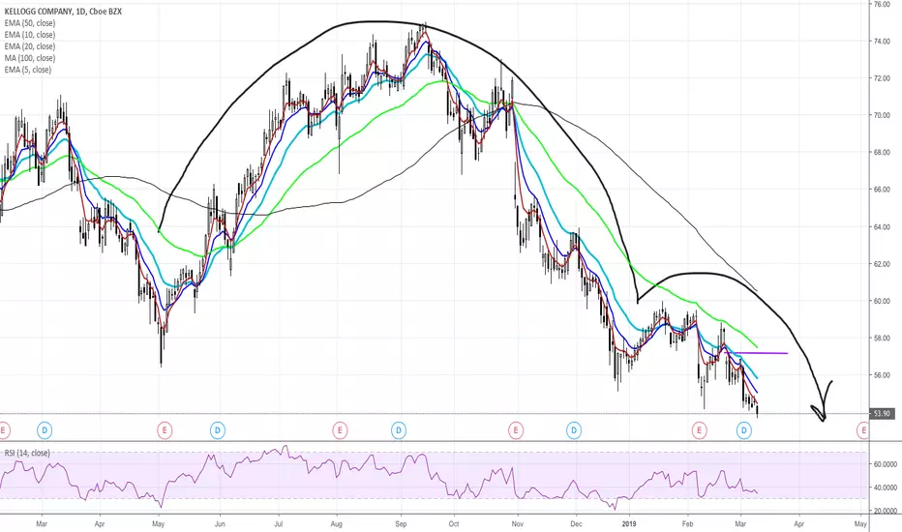Click the 56.00 price axis label
The height and width of the screenshot is (532, 902).
click(882, 375)
